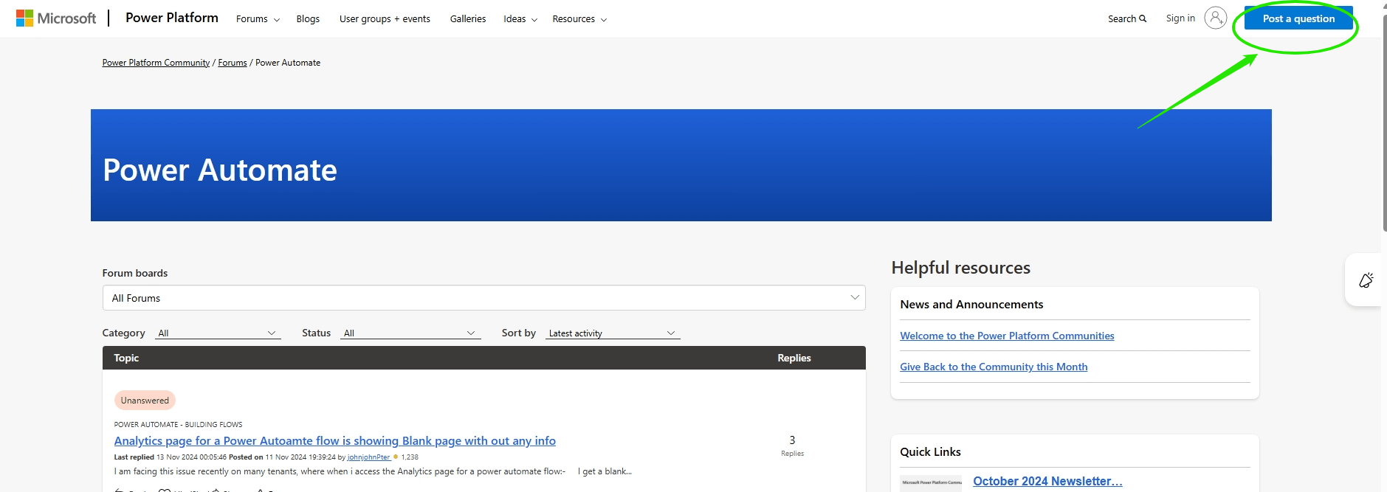
Task: Open the Category filter dropdown
Action: [x=218, y=333]
